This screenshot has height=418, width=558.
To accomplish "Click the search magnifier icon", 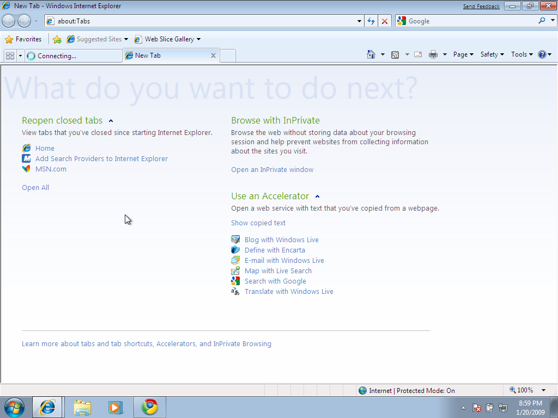I will coord(542,21).
